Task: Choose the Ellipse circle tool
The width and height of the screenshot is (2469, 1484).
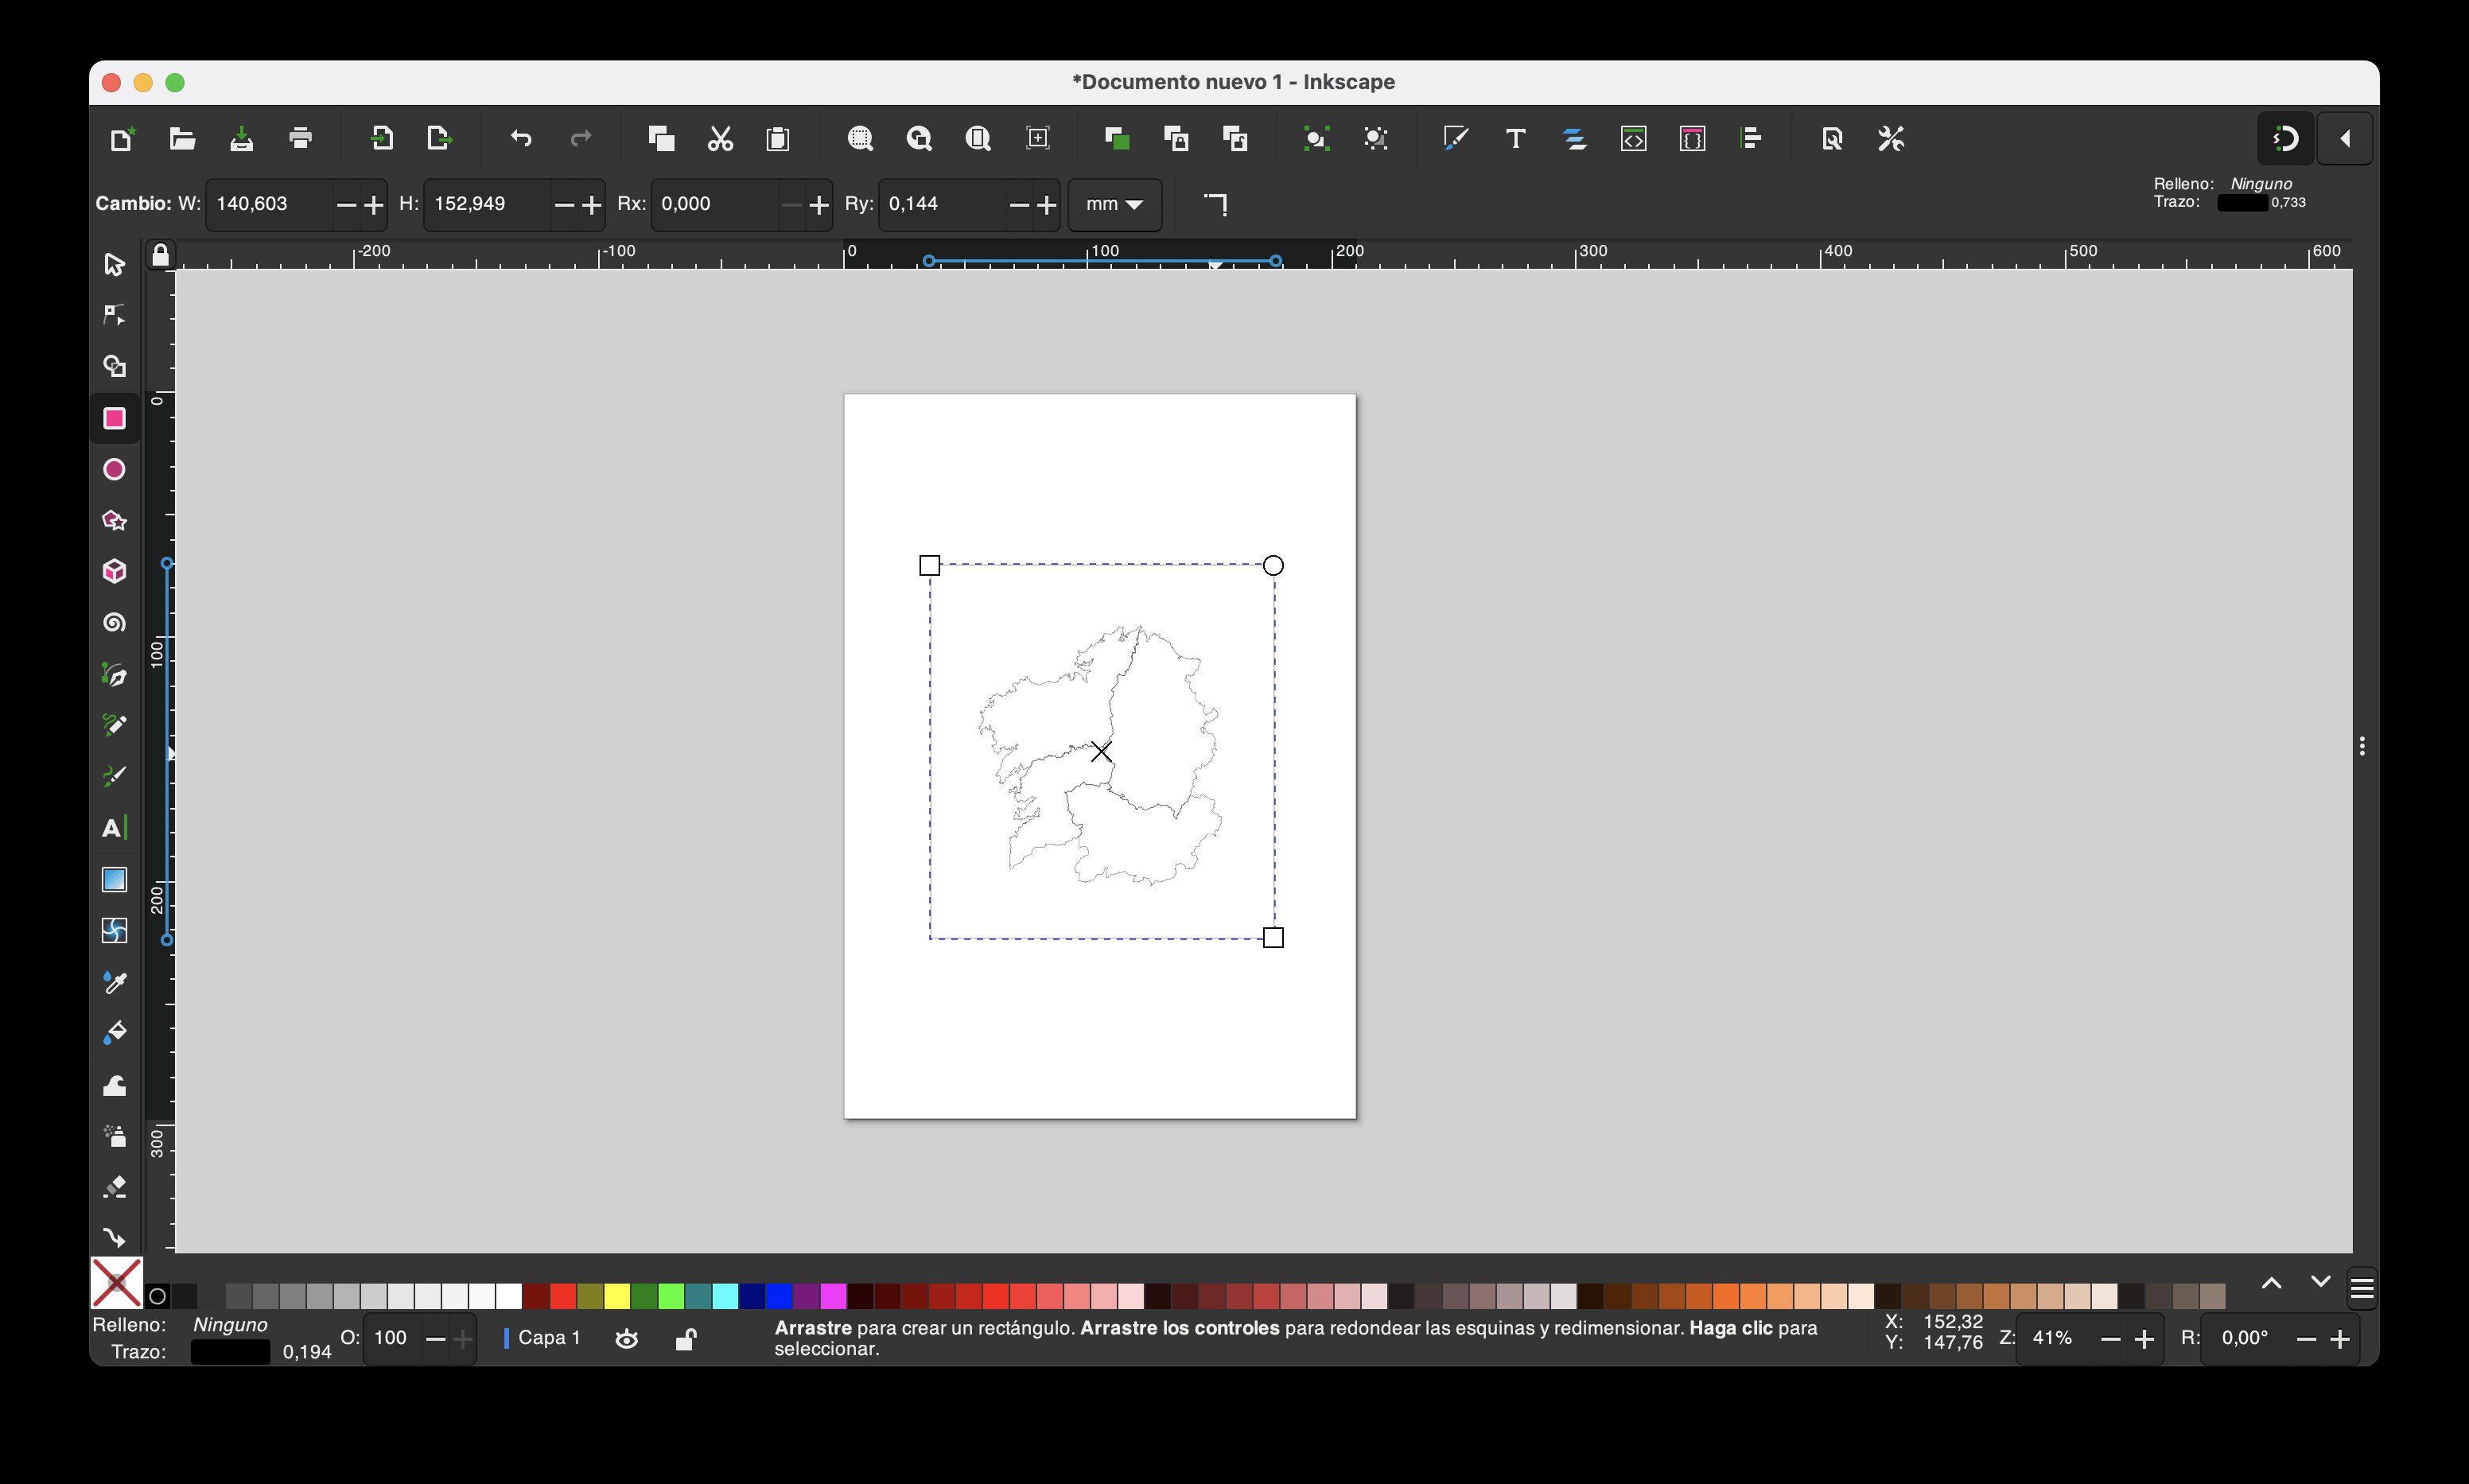Action: 114,469
